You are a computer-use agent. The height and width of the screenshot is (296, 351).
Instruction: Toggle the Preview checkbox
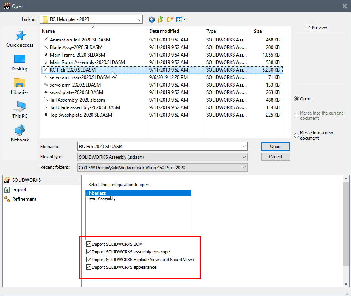308,28
